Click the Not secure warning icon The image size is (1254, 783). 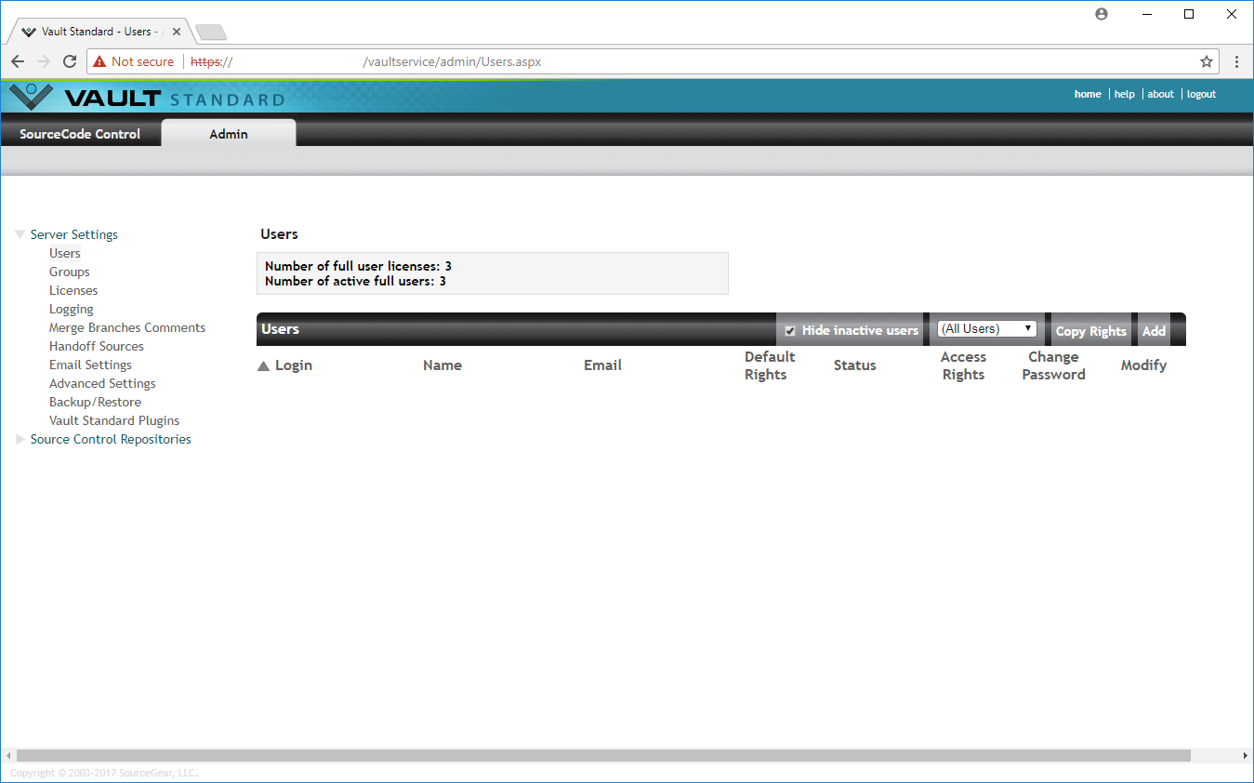tap(99, 61)
